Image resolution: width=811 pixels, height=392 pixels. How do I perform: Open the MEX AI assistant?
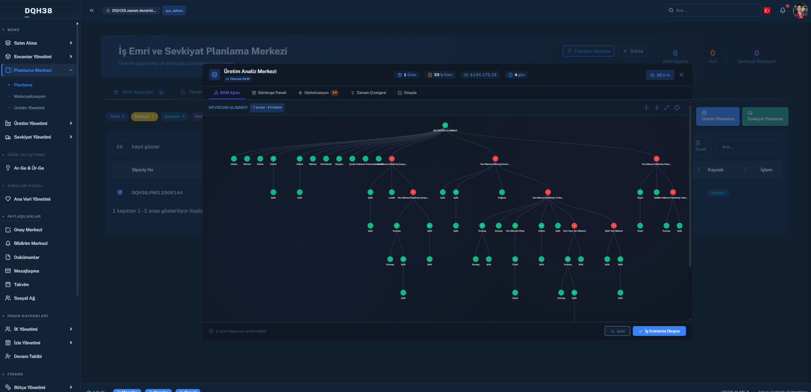[x=660, y=75]
